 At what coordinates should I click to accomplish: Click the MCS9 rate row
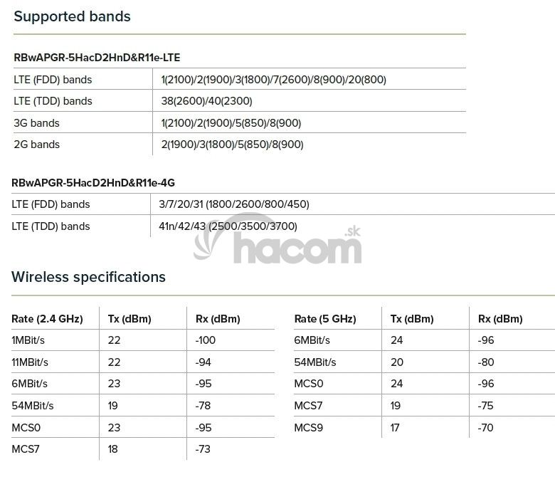tap(308, 428)
